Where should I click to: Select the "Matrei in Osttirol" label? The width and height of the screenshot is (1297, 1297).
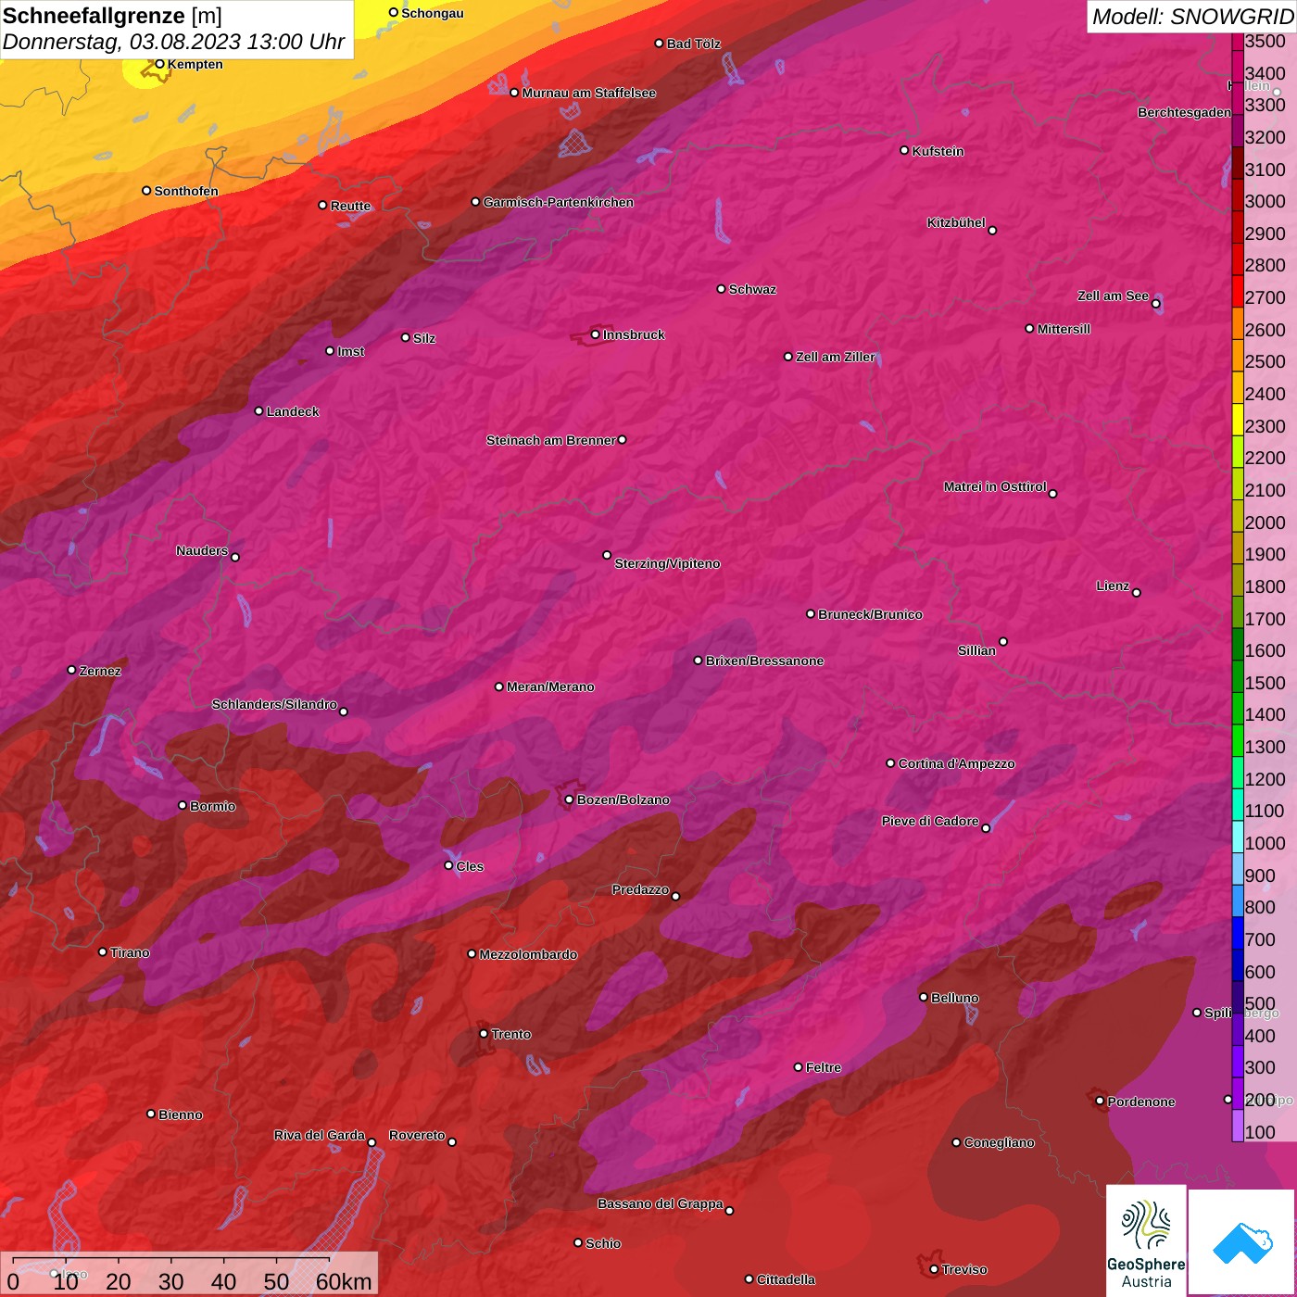pyautogui.click(x=995, y=486)
